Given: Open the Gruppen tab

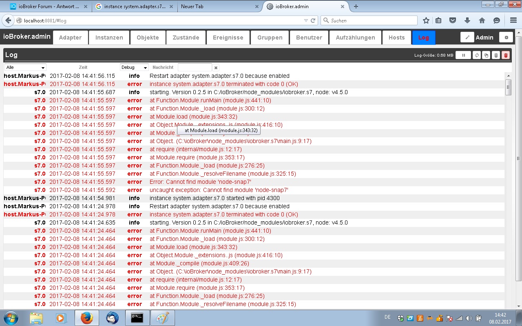Looking at the screenshot, I should (270, 37).
